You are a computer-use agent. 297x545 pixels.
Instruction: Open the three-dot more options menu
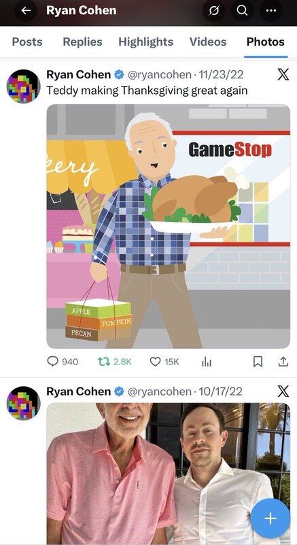tap(270, 10)
